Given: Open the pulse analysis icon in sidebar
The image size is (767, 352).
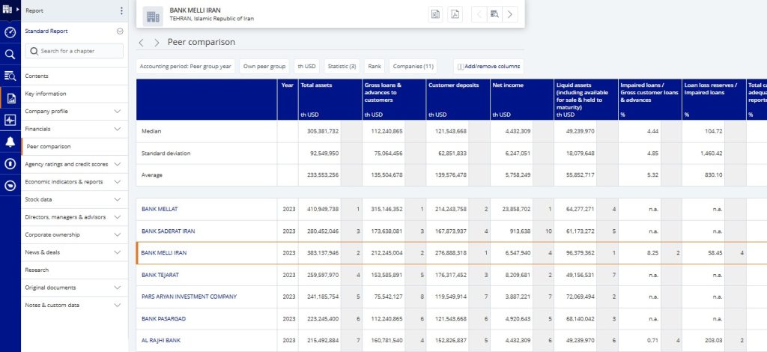Looking at the screenshot, I should tap(10, 120).
